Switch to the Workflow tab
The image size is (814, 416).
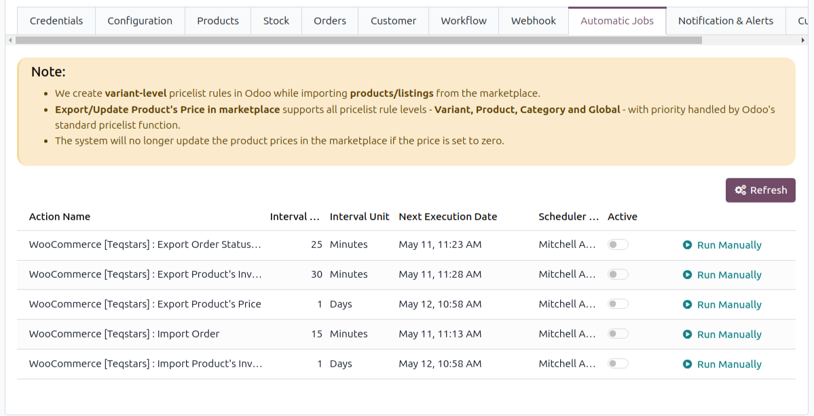[x=464, y=21]
